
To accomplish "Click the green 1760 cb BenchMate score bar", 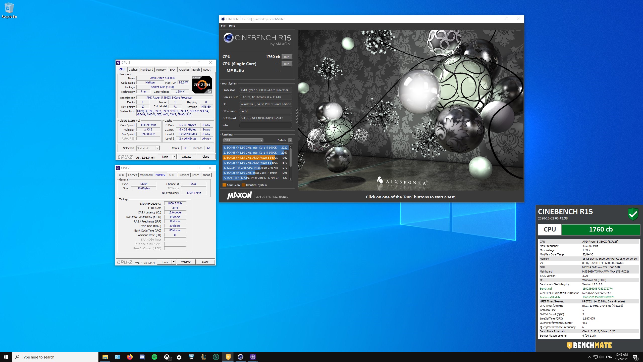I will click(601, 230).
